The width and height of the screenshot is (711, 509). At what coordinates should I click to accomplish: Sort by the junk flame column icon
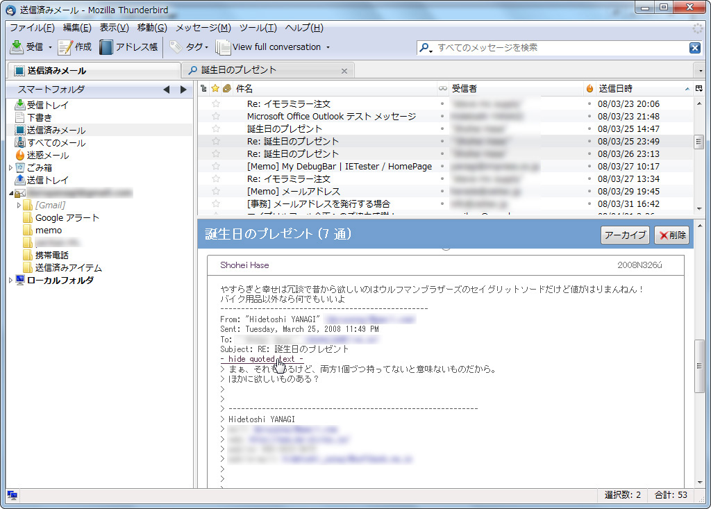[589, 88]
